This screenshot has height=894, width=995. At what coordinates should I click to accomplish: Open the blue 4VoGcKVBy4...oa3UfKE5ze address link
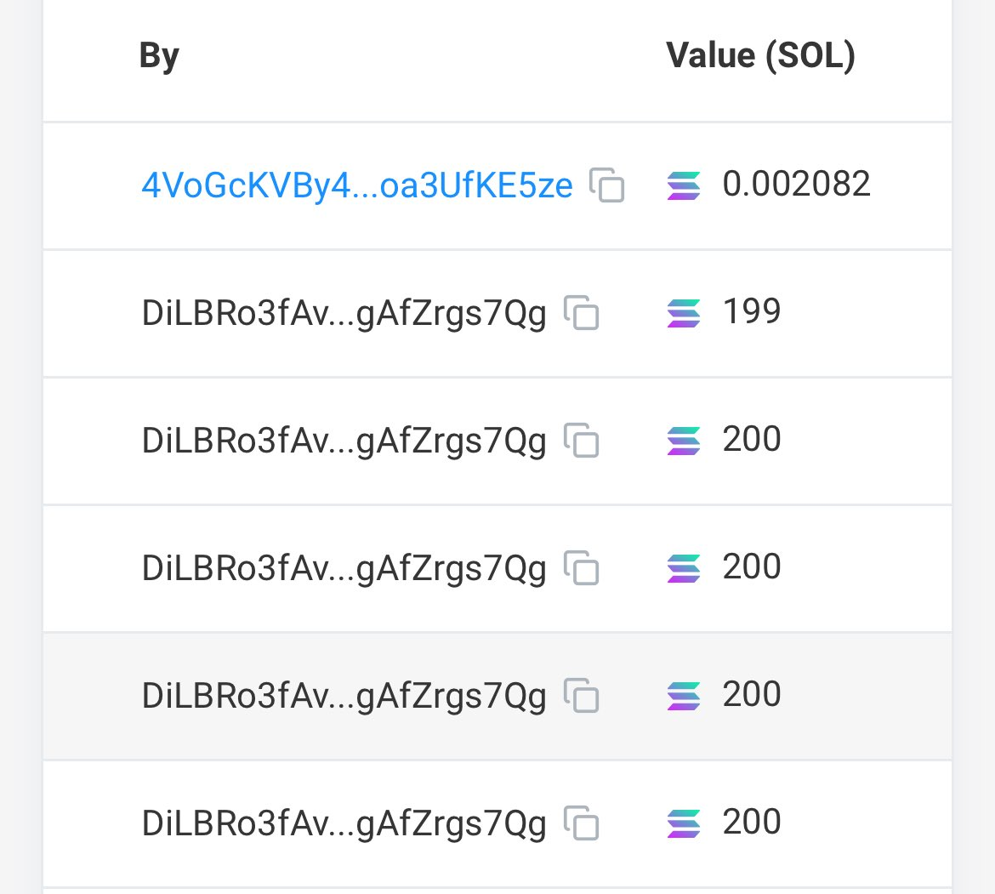pos(357,185)
